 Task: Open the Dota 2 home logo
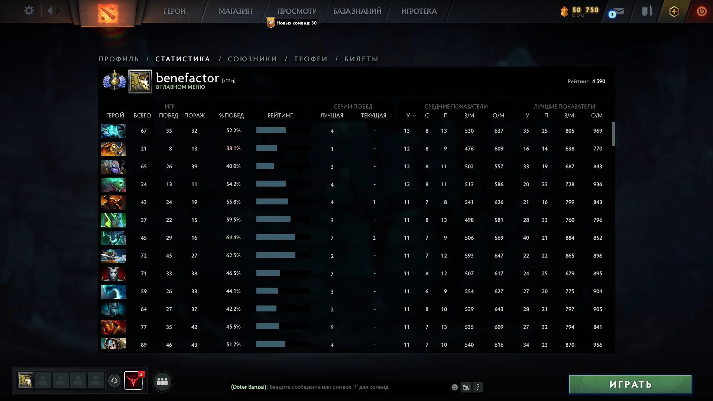(108, 14)
